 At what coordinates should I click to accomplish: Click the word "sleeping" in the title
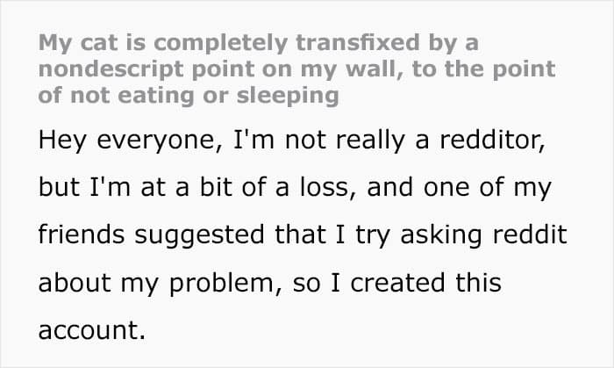[x=288, y=97]
